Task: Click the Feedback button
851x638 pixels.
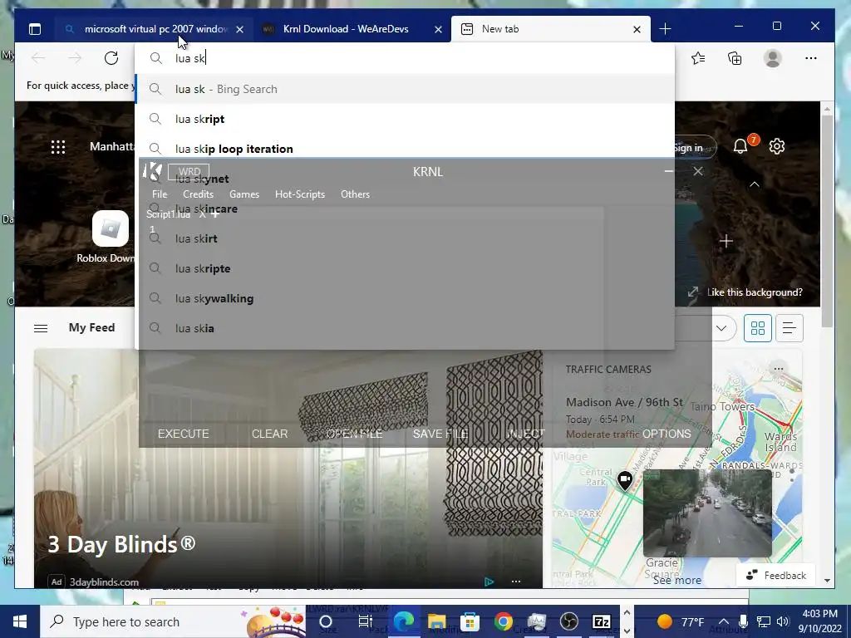Action: click(x=776, y=576)
